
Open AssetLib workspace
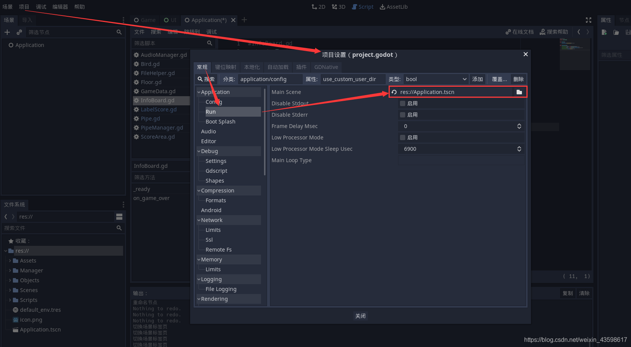click(394, 7)
